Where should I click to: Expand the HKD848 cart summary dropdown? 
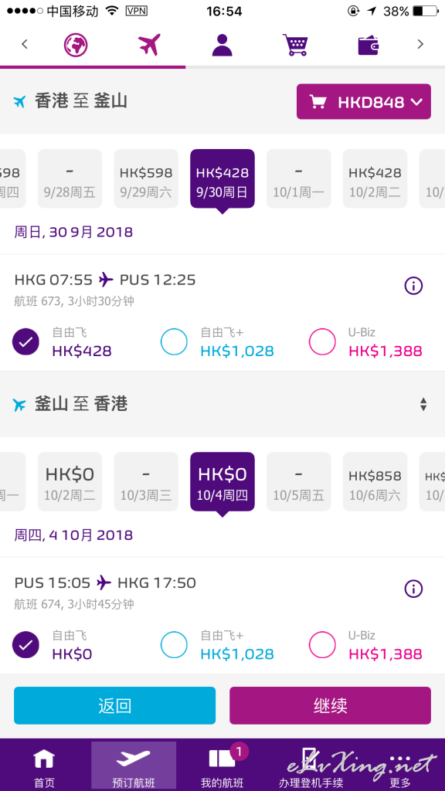(364, 102)
